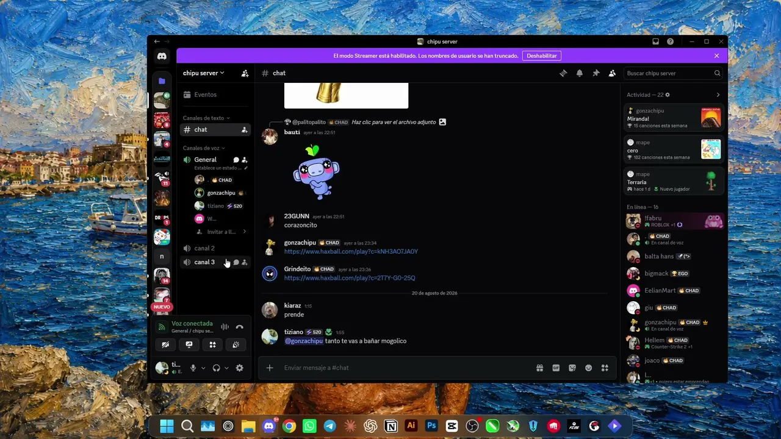Open the Folder icon in server list

click(162, 80)
